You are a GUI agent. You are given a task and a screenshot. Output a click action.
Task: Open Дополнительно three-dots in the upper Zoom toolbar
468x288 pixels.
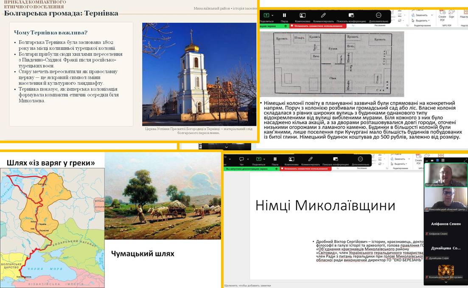378,15
